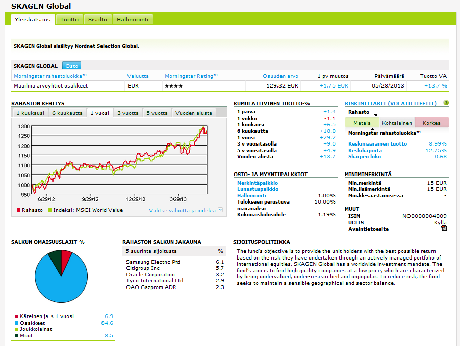This screenshot has width=460, height=346.
Task: Click the +13.7 % Tuotto VA value
Action: tap(436, 86)
